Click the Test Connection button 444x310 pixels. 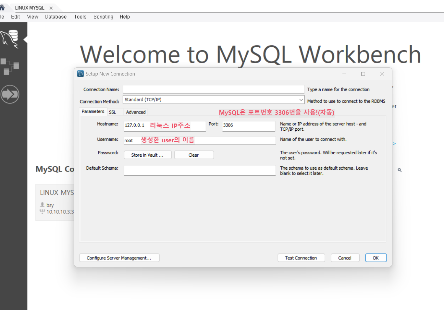(301, 258)
